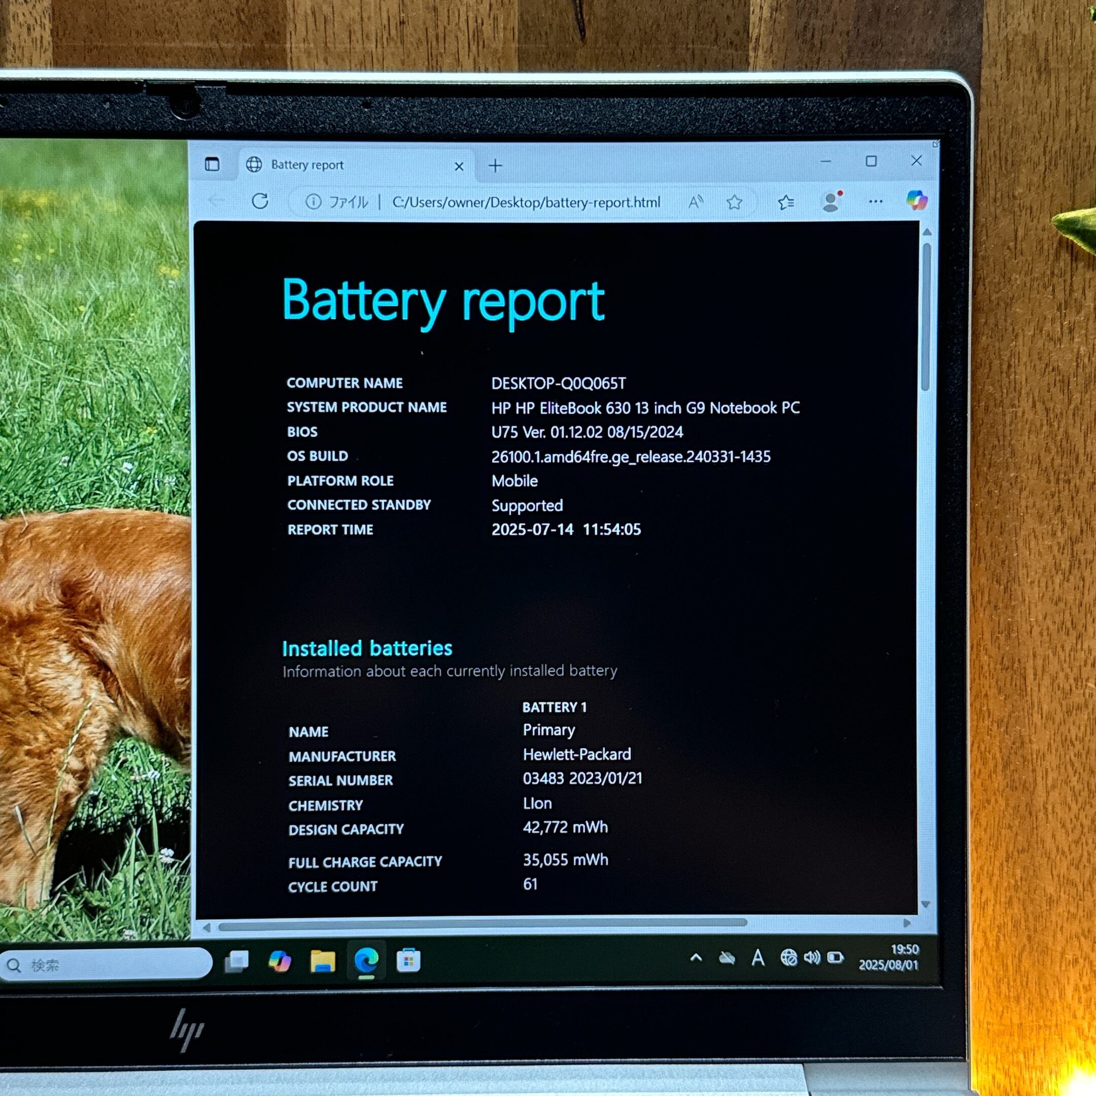Click the Read aloud icon

tap(696, 201)
